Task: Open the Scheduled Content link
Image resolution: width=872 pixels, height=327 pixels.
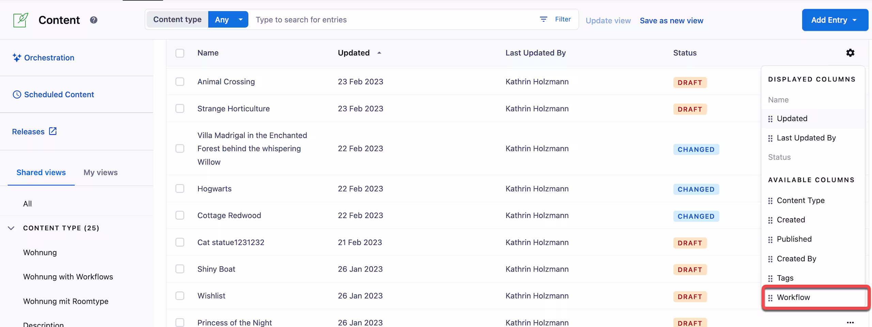Action: pos(59,94)
